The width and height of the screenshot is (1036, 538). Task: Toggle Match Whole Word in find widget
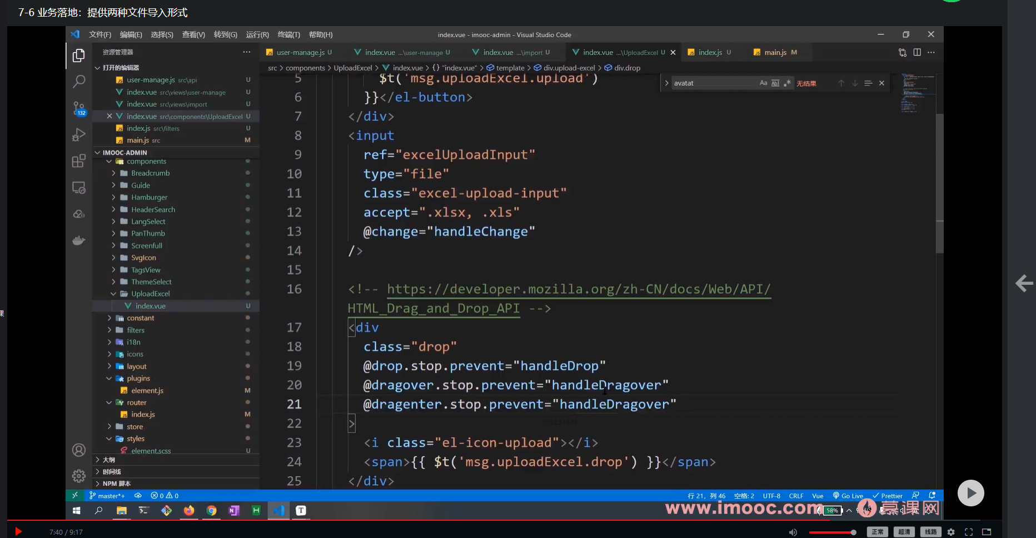pos(775,83)
